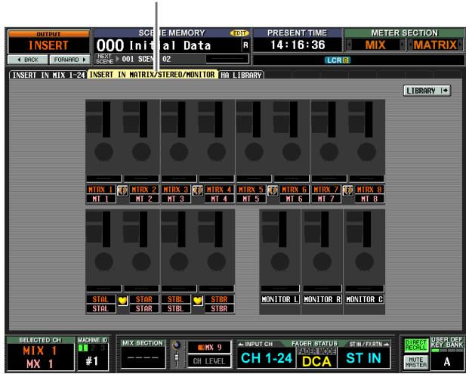Toggle pair link between MTRX 5 and 6
The image size is (466, 374).
pos(273,190)
